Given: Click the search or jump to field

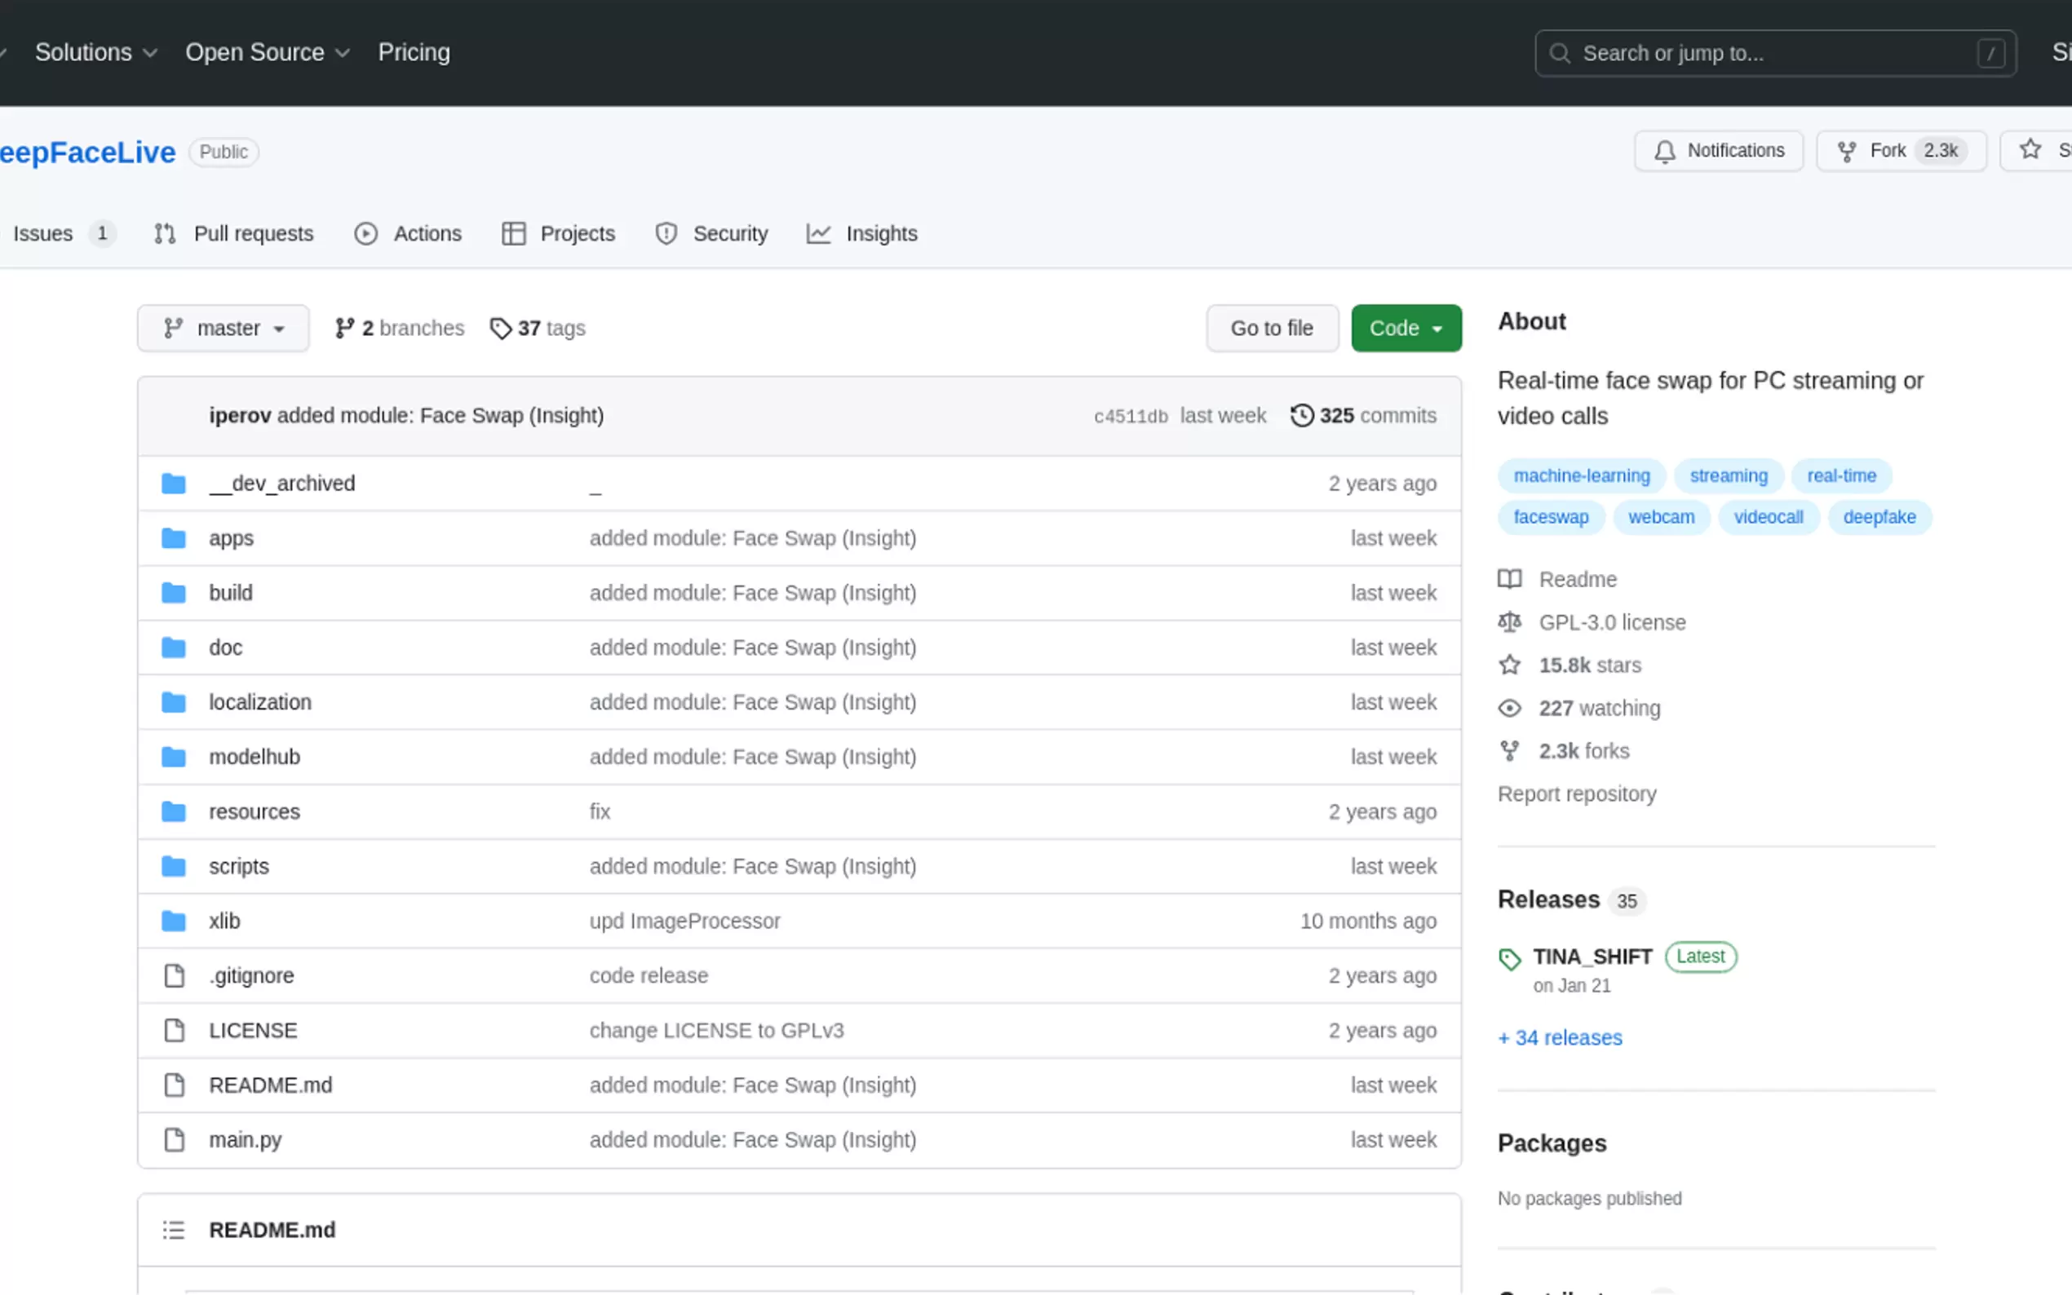Looking at the screenshot, I should pos(1775,53).
